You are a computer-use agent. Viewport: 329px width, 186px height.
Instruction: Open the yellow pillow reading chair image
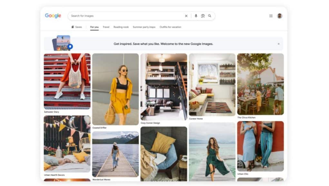click(x=164, y=154)
